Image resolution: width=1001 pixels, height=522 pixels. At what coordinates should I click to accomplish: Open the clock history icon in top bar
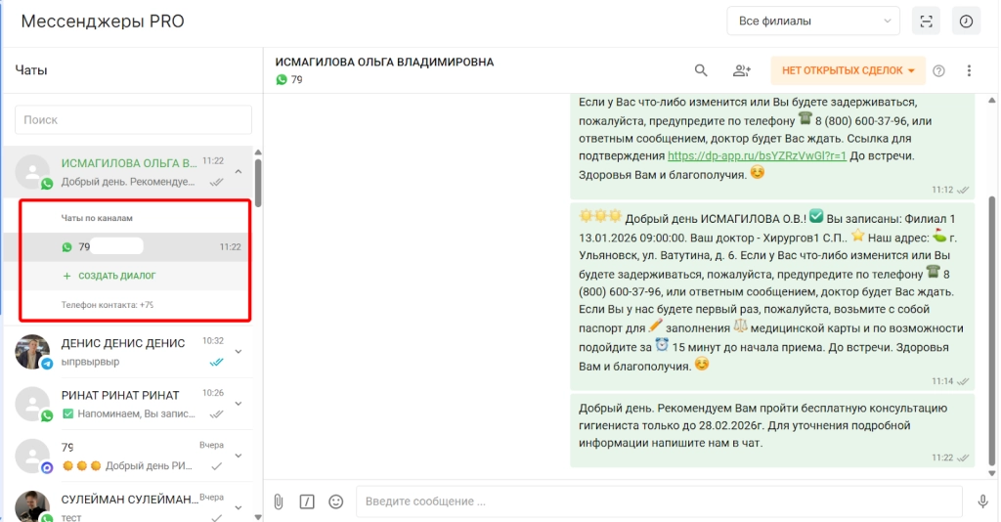(x=967, y=22)
